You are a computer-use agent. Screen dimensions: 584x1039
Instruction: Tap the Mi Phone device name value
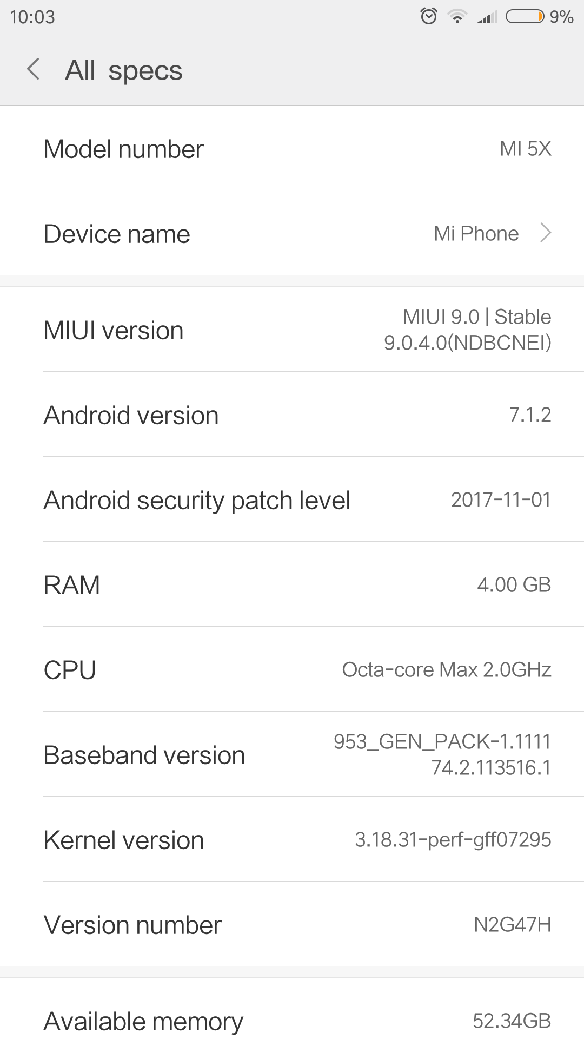pyautogui.click(x=476, y=234)
